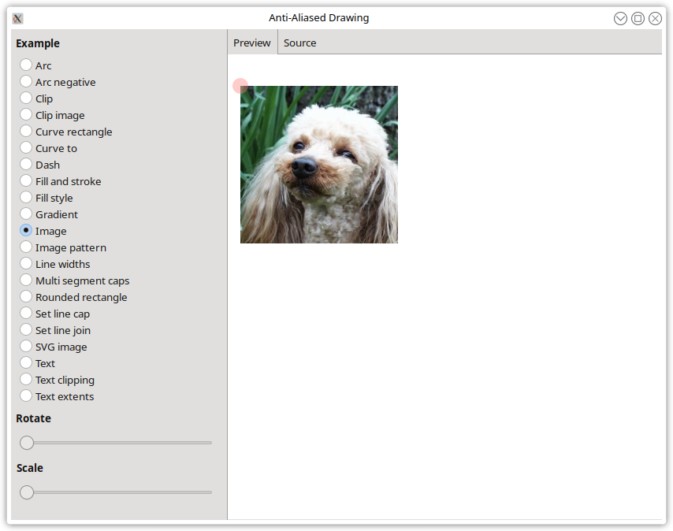Select the Fill style radio option
This screenshot has width=673, height=531.
26,198
